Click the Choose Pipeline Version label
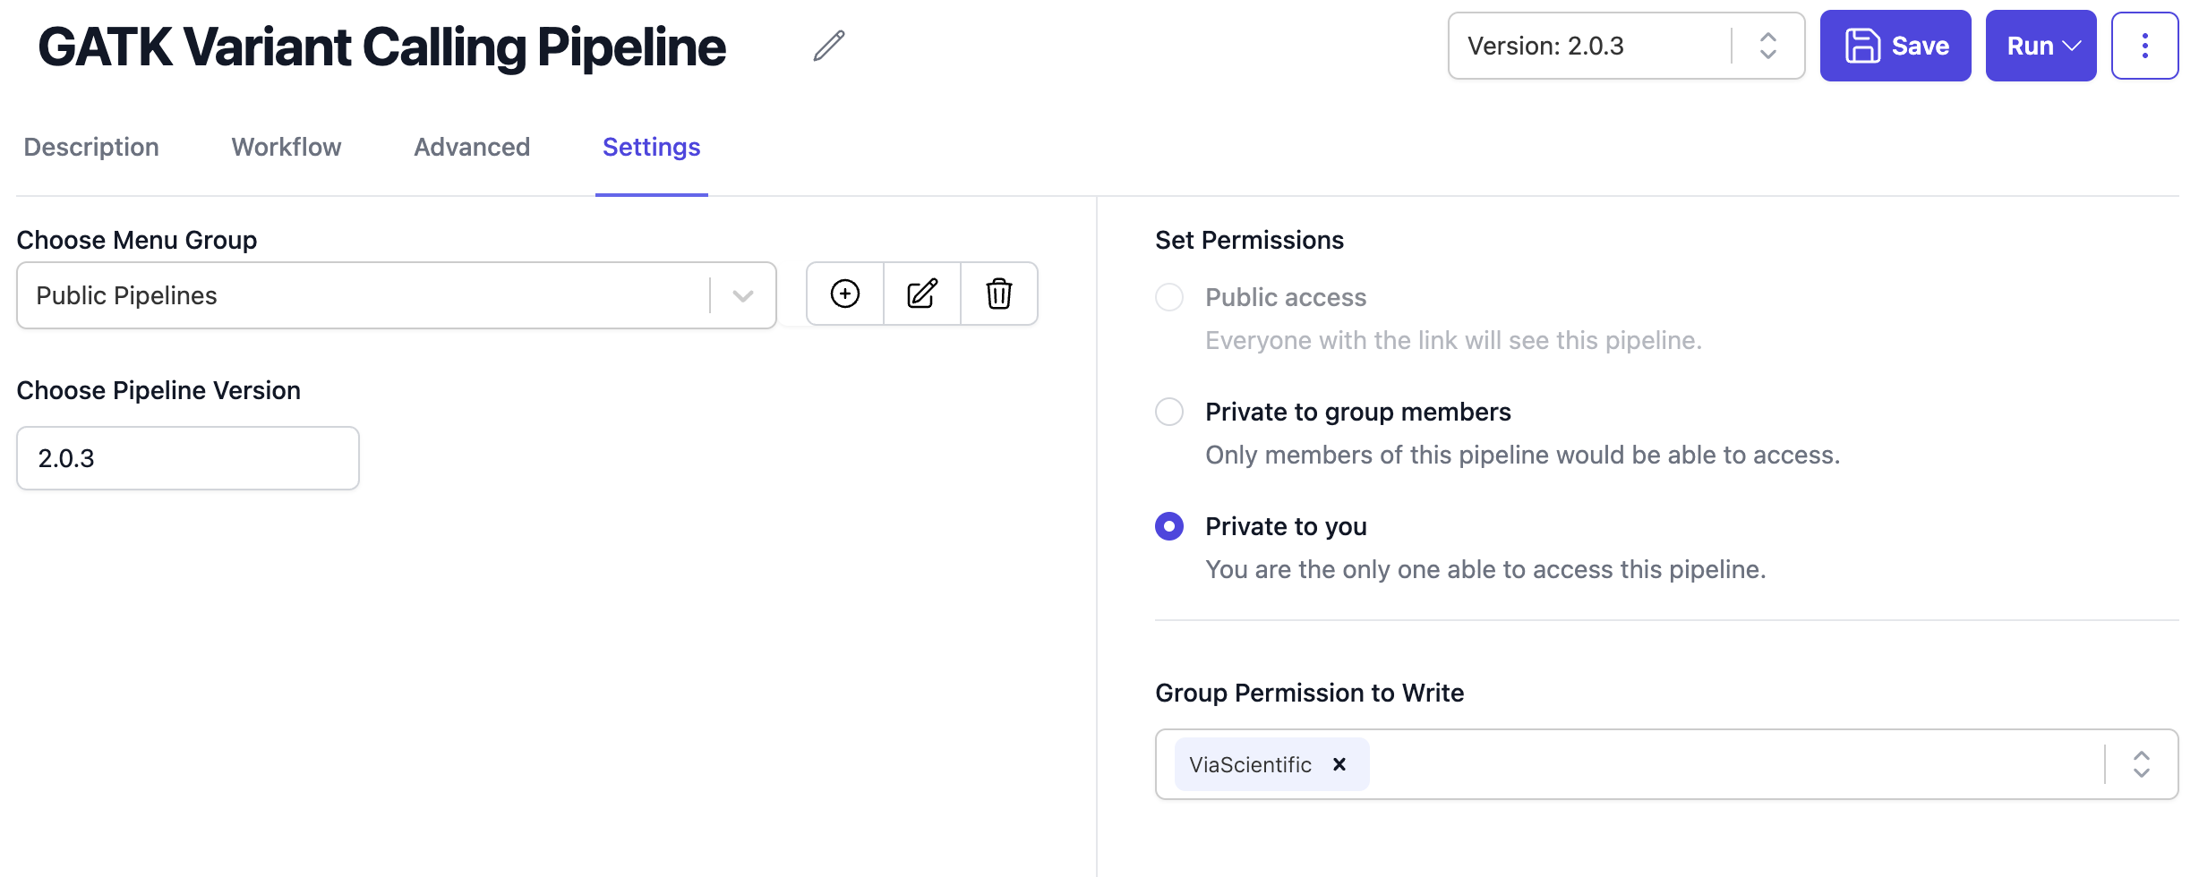Image resolution: width=2199 pixels, height=877 pixels. (x=158, y=390)
